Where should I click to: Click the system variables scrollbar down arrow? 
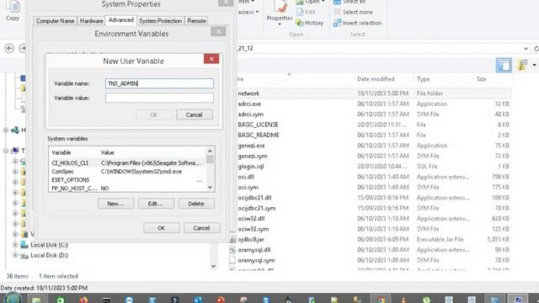tap(210, 187)
